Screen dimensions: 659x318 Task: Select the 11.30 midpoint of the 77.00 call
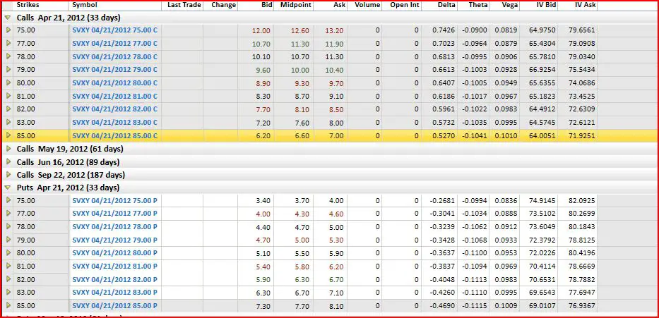click(x=300, y=44)
